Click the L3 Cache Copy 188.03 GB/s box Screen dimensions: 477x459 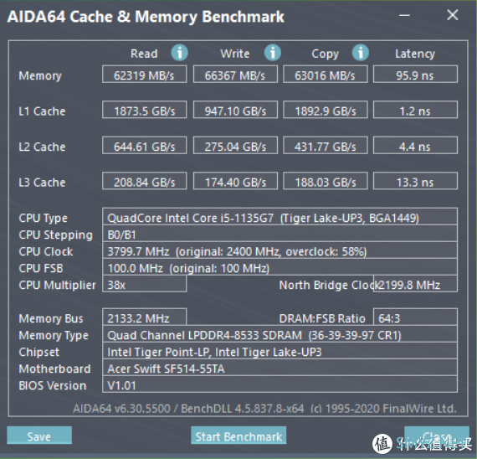click(x=326, y=181)
